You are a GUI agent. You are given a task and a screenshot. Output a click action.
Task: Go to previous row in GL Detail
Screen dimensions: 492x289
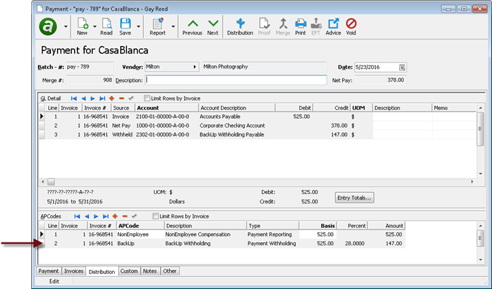coord(83,98)
